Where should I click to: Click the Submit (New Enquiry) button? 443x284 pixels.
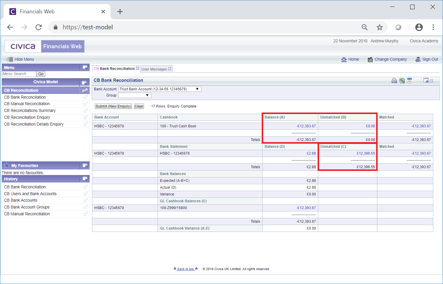point(113,106)
